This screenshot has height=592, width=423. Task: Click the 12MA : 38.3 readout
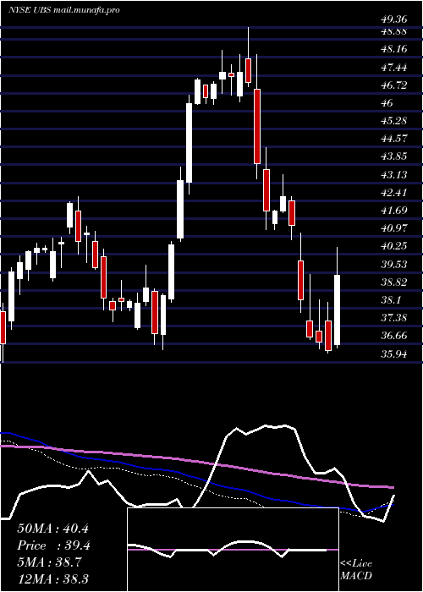click(52, 578)
